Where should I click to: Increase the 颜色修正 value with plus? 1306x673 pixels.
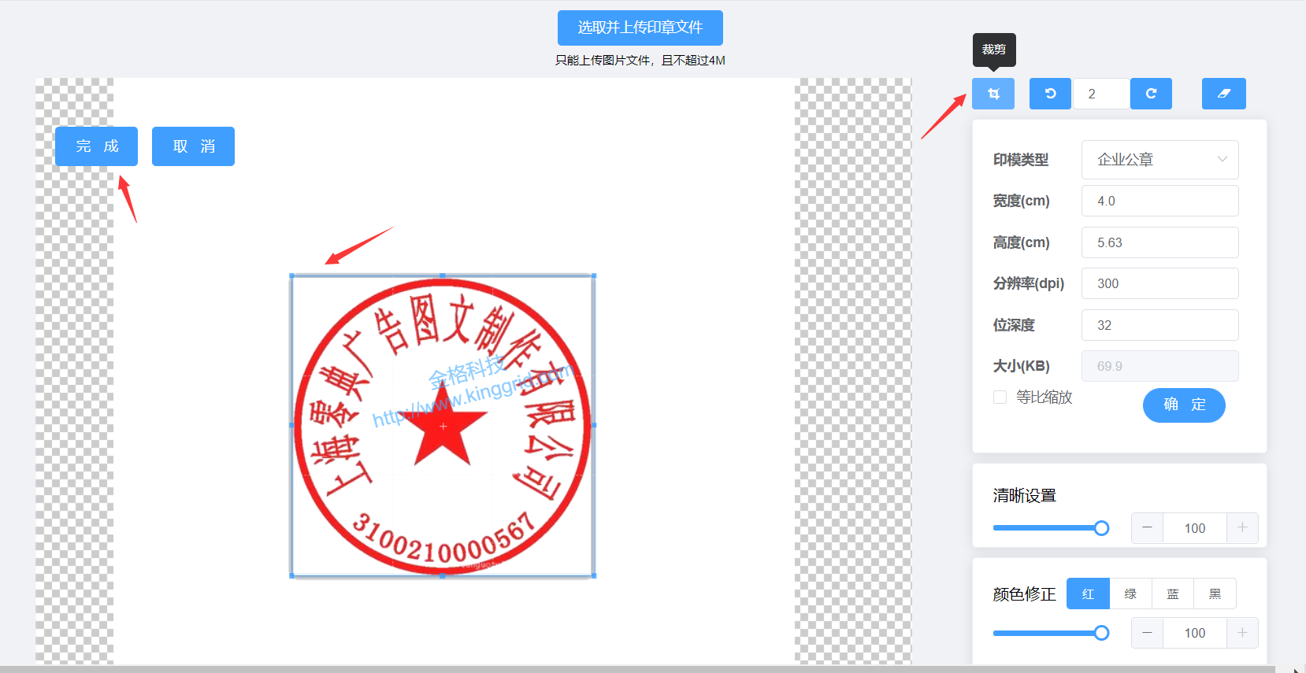point(1242,633)
